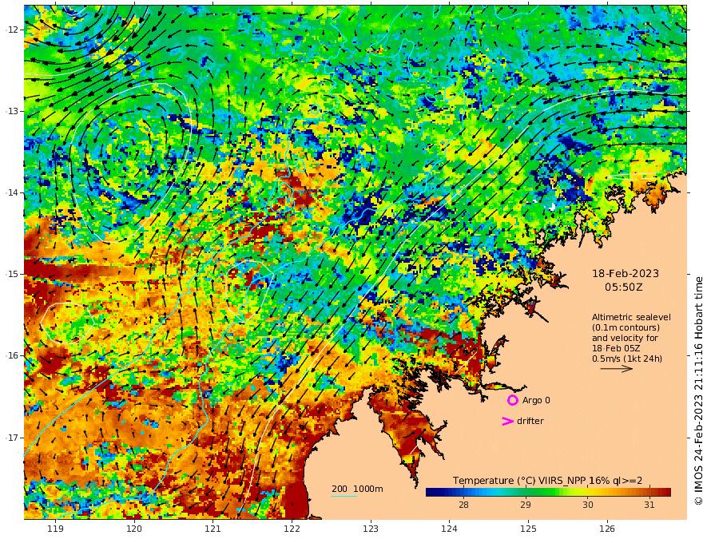Image resolution: width=703 pixels, height=543 pixels.
Task: Click the longitude axis label 126
Action: coord(607,529)
